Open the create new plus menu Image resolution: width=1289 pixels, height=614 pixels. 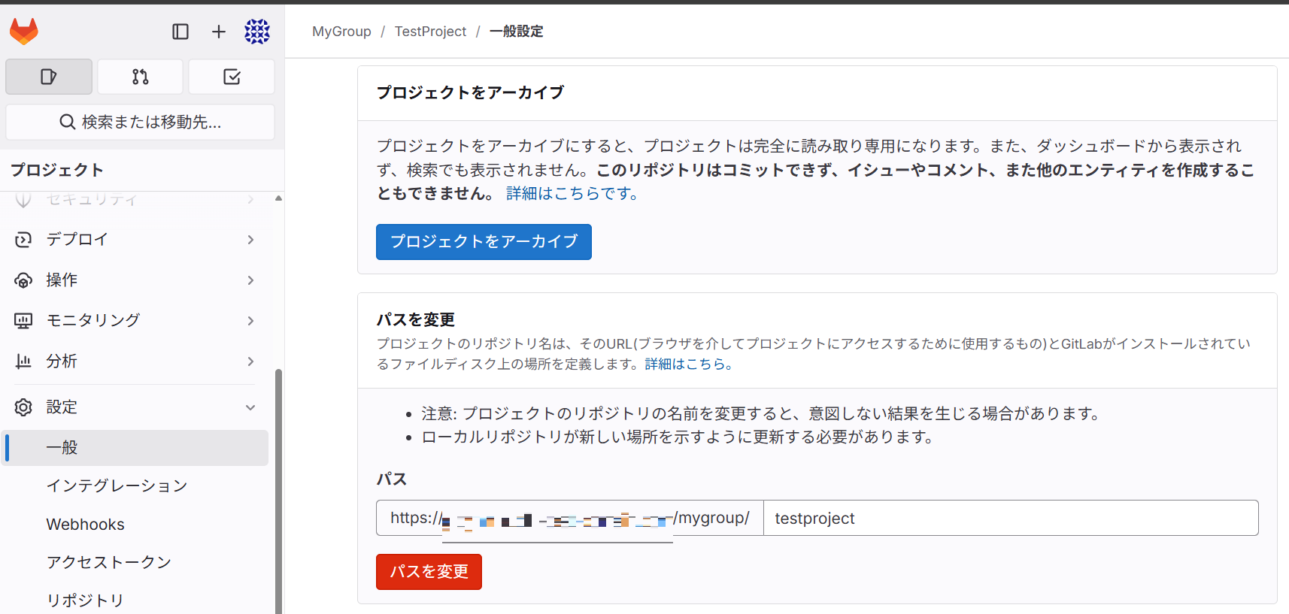pyautogui.click(x=218, y=32)
